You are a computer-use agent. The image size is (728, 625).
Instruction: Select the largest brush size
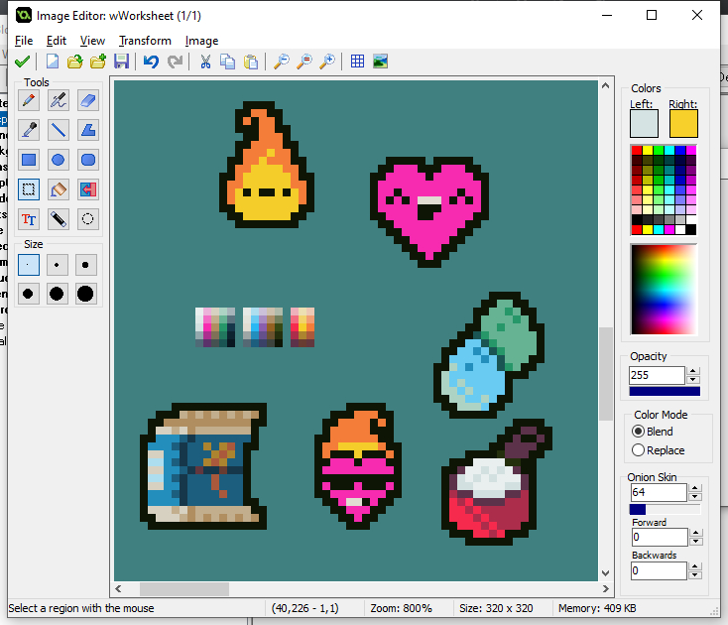click(86, 294)
